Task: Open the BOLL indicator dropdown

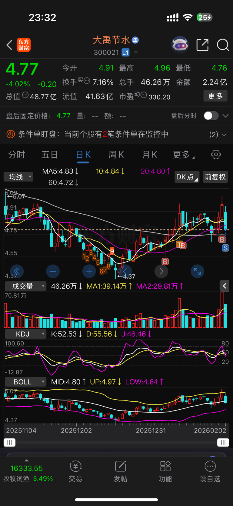Action: 25,382
